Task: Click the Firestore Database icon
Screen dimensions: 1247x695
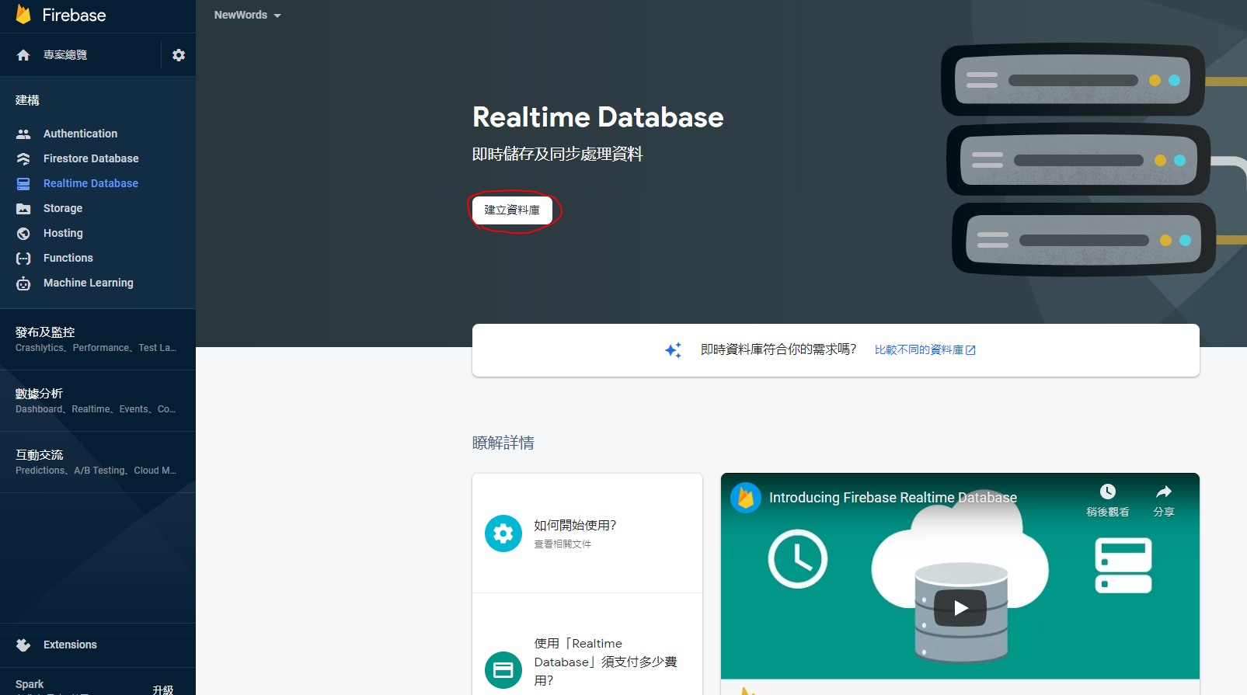Action: 23,158
